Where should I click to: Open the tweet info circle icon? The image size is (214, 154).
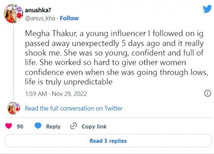[207, 94]
